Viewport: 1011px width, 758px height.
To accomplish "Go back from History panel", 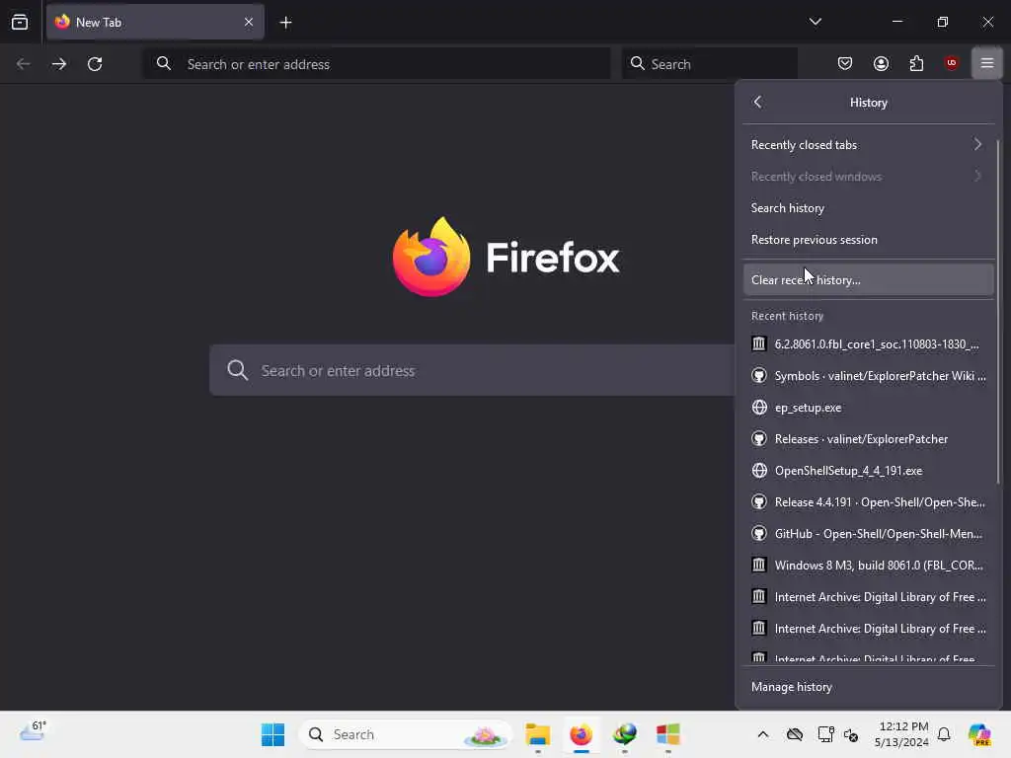I will 757,102.
